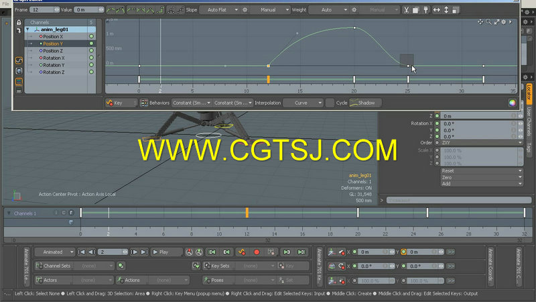
Task: Click the Behaviors icon
Action: (x=144, y=103)
